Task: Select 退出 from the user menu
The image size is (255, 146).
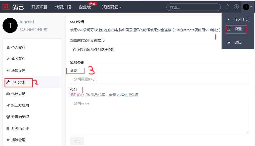Action: 238,43
